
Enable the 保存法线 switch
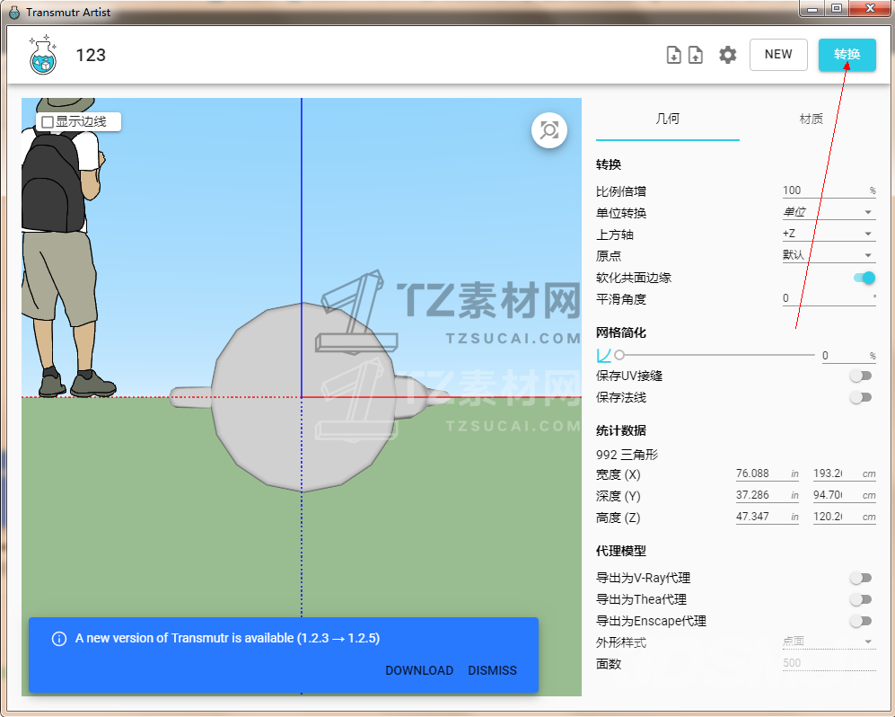(861, 397)
